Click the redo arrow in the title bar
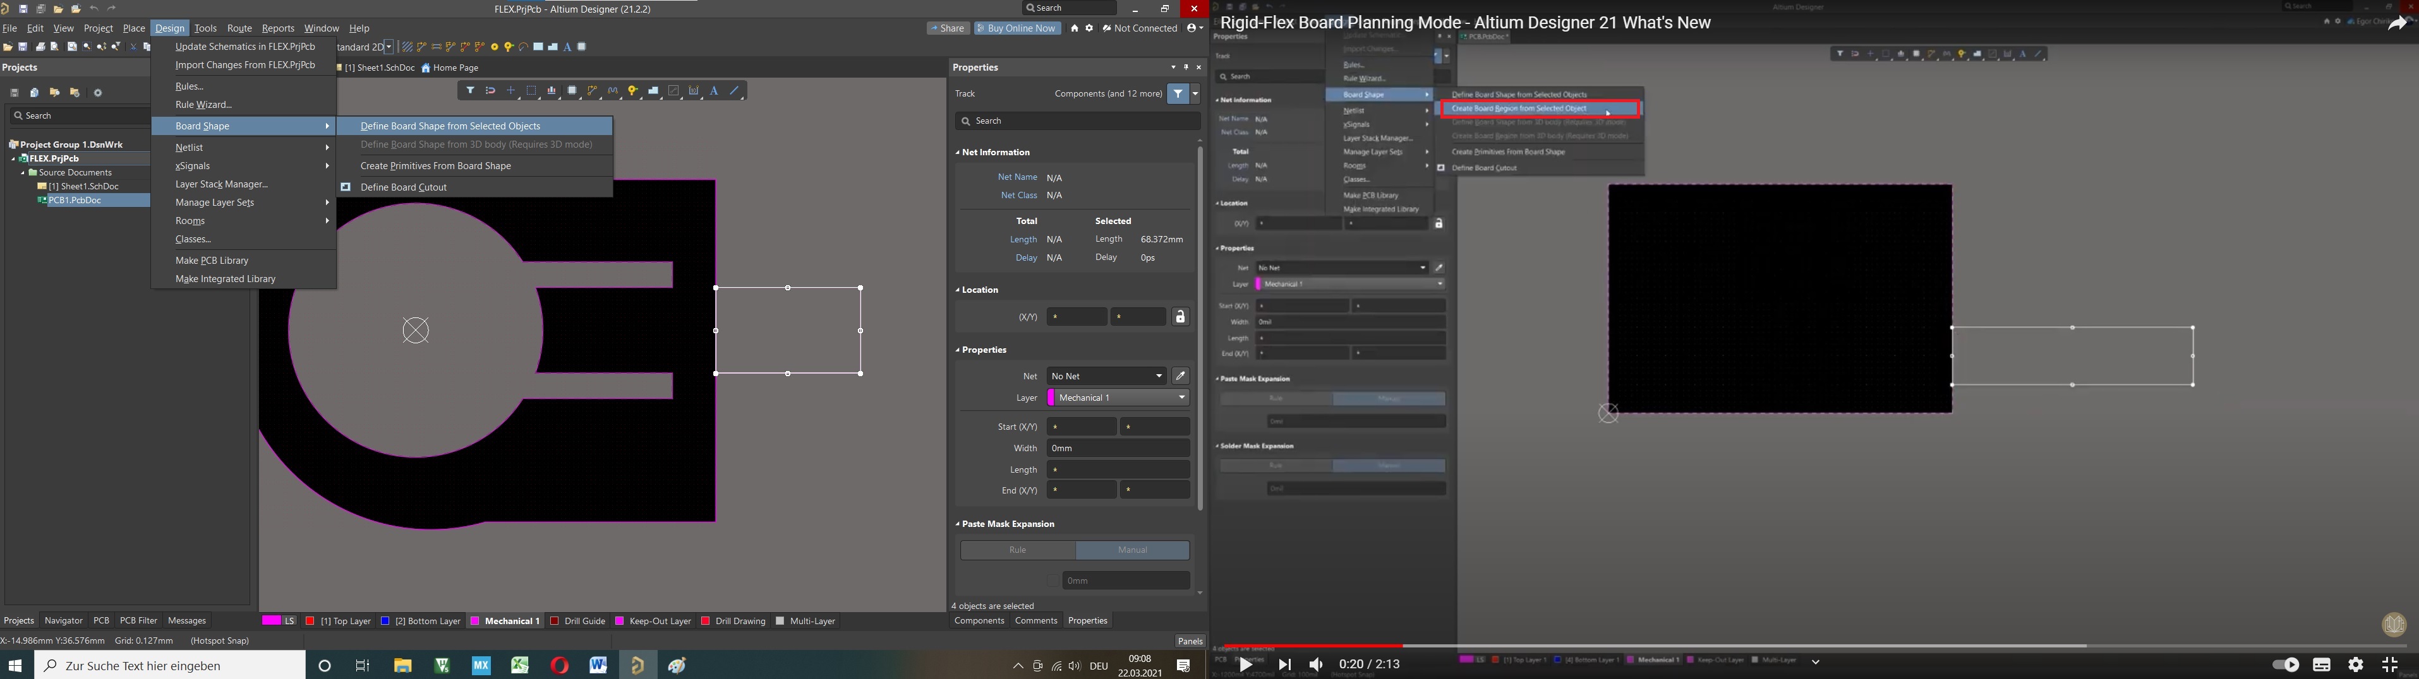2419x679 pixels. (x=112, y=8)
